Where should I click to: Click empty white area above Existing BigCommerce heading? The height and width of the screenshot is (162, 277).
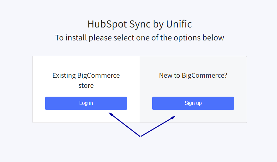[x=86, y=63]
